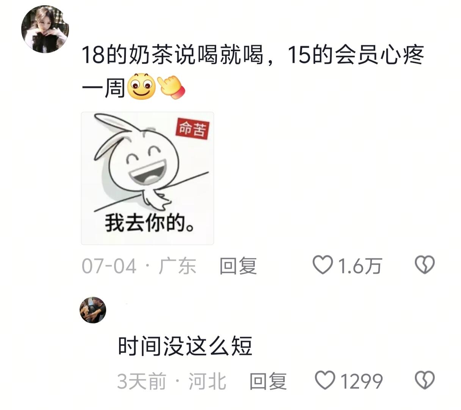
Task: Tap the red 命苦 label on sticker
Action: coord(193,129)
